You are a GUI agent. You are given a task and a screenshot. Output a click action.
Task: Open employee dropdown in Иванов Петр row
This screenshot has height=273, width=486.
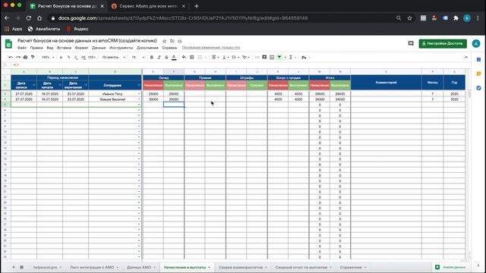(x=138, y=94)
